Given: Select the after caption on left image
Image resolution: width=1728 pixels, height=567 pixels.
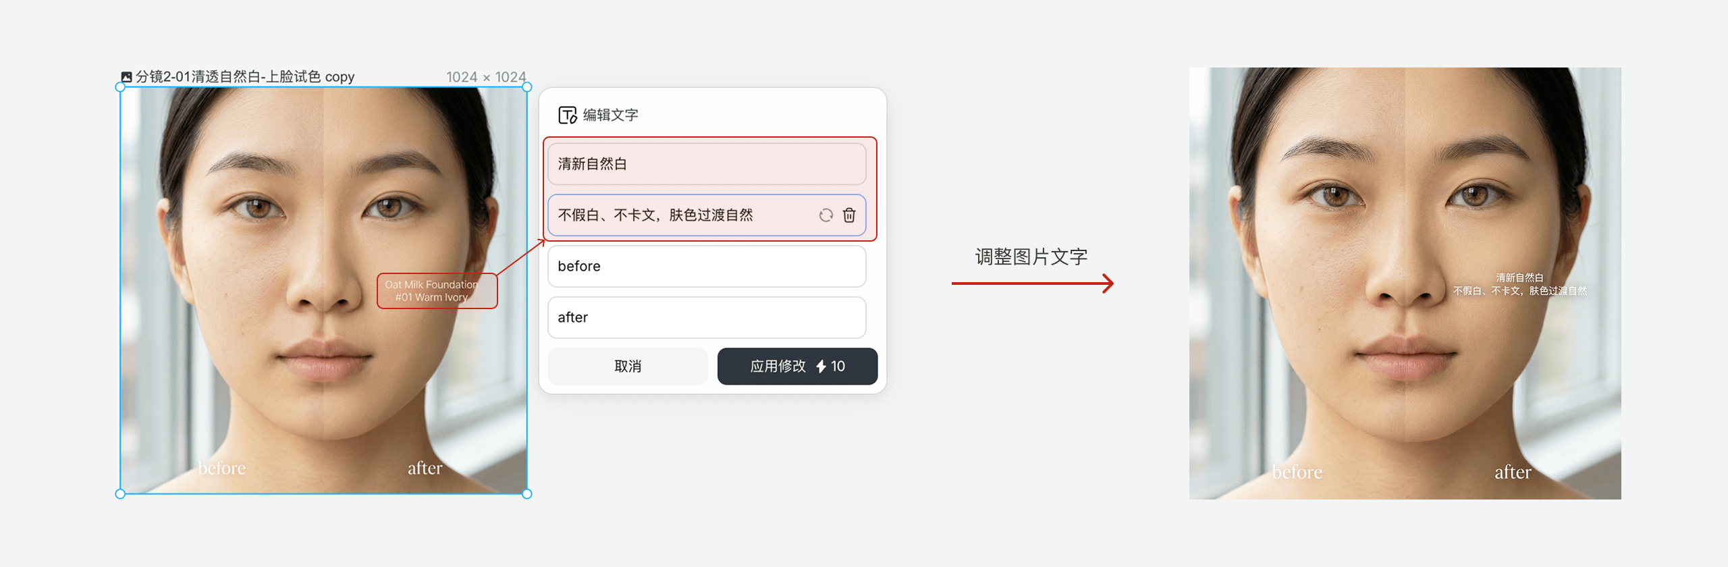Looking at the screenshot, I should 425,468.
